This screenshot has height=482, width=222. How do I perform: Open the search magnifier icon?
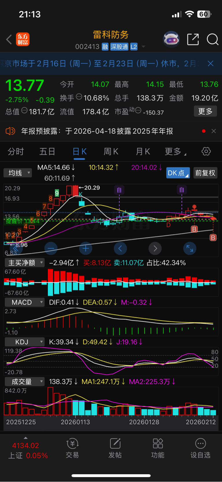212,39
